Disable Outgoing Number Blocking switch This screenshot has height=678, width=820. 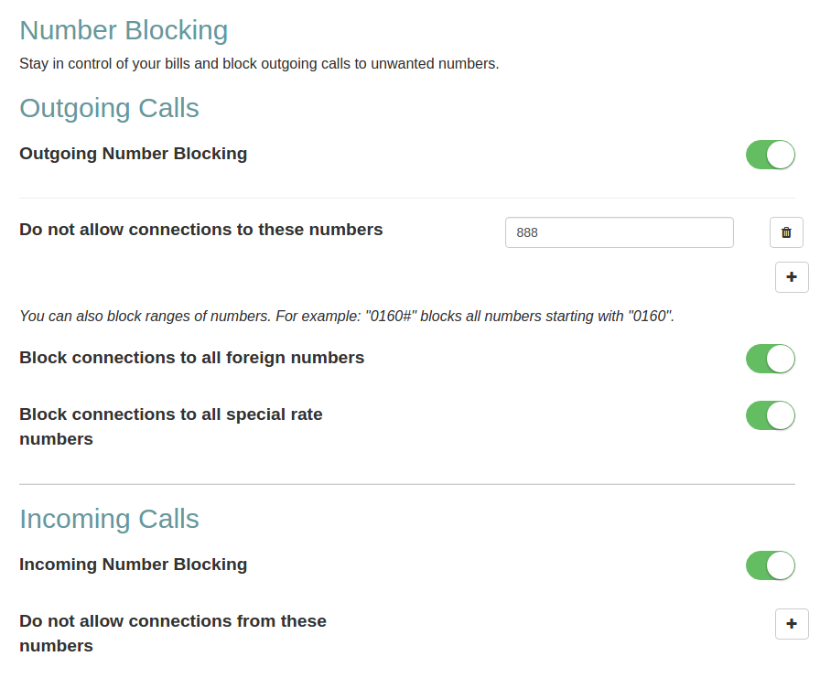[770, 155]
